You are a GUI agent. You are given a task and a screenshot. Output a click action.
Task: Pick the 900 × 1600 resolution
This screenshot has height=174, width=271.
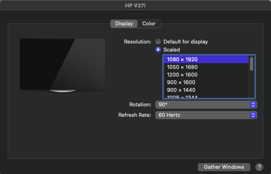[206, 82]
